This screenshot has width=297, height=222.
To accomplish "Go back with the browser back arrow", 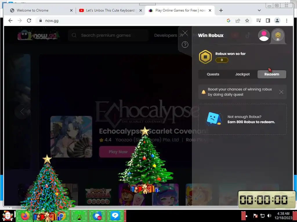I will (x=10, y=21).
